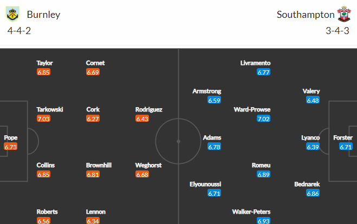Viewport: 357px width, 224px height.
Task: Open player Livramento's name
Action: point(255,63)
